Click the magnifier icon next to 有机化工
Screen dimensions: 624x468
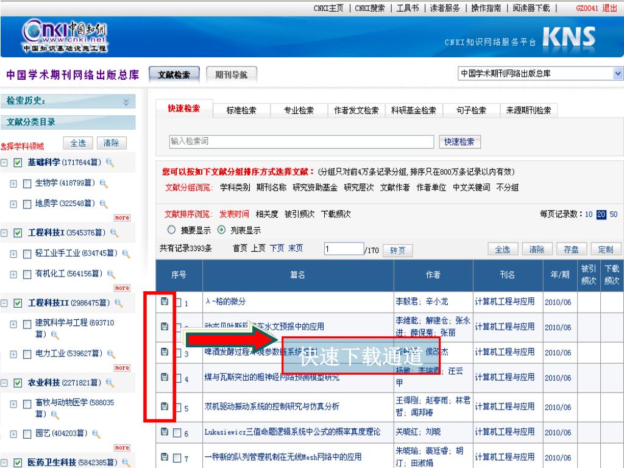click(111, 274)
